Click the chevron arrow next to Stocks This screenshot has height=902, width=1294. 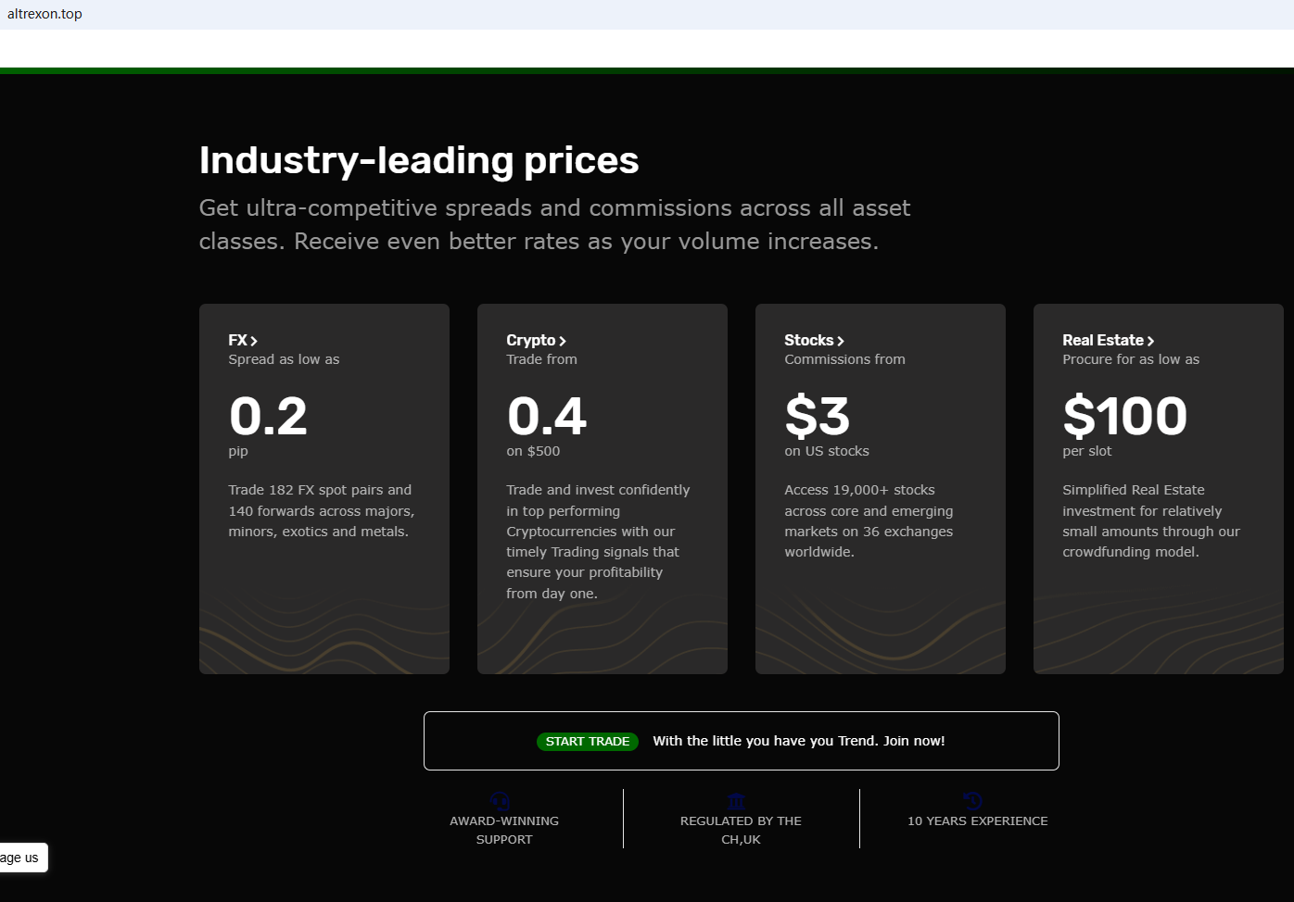[841, 341]
